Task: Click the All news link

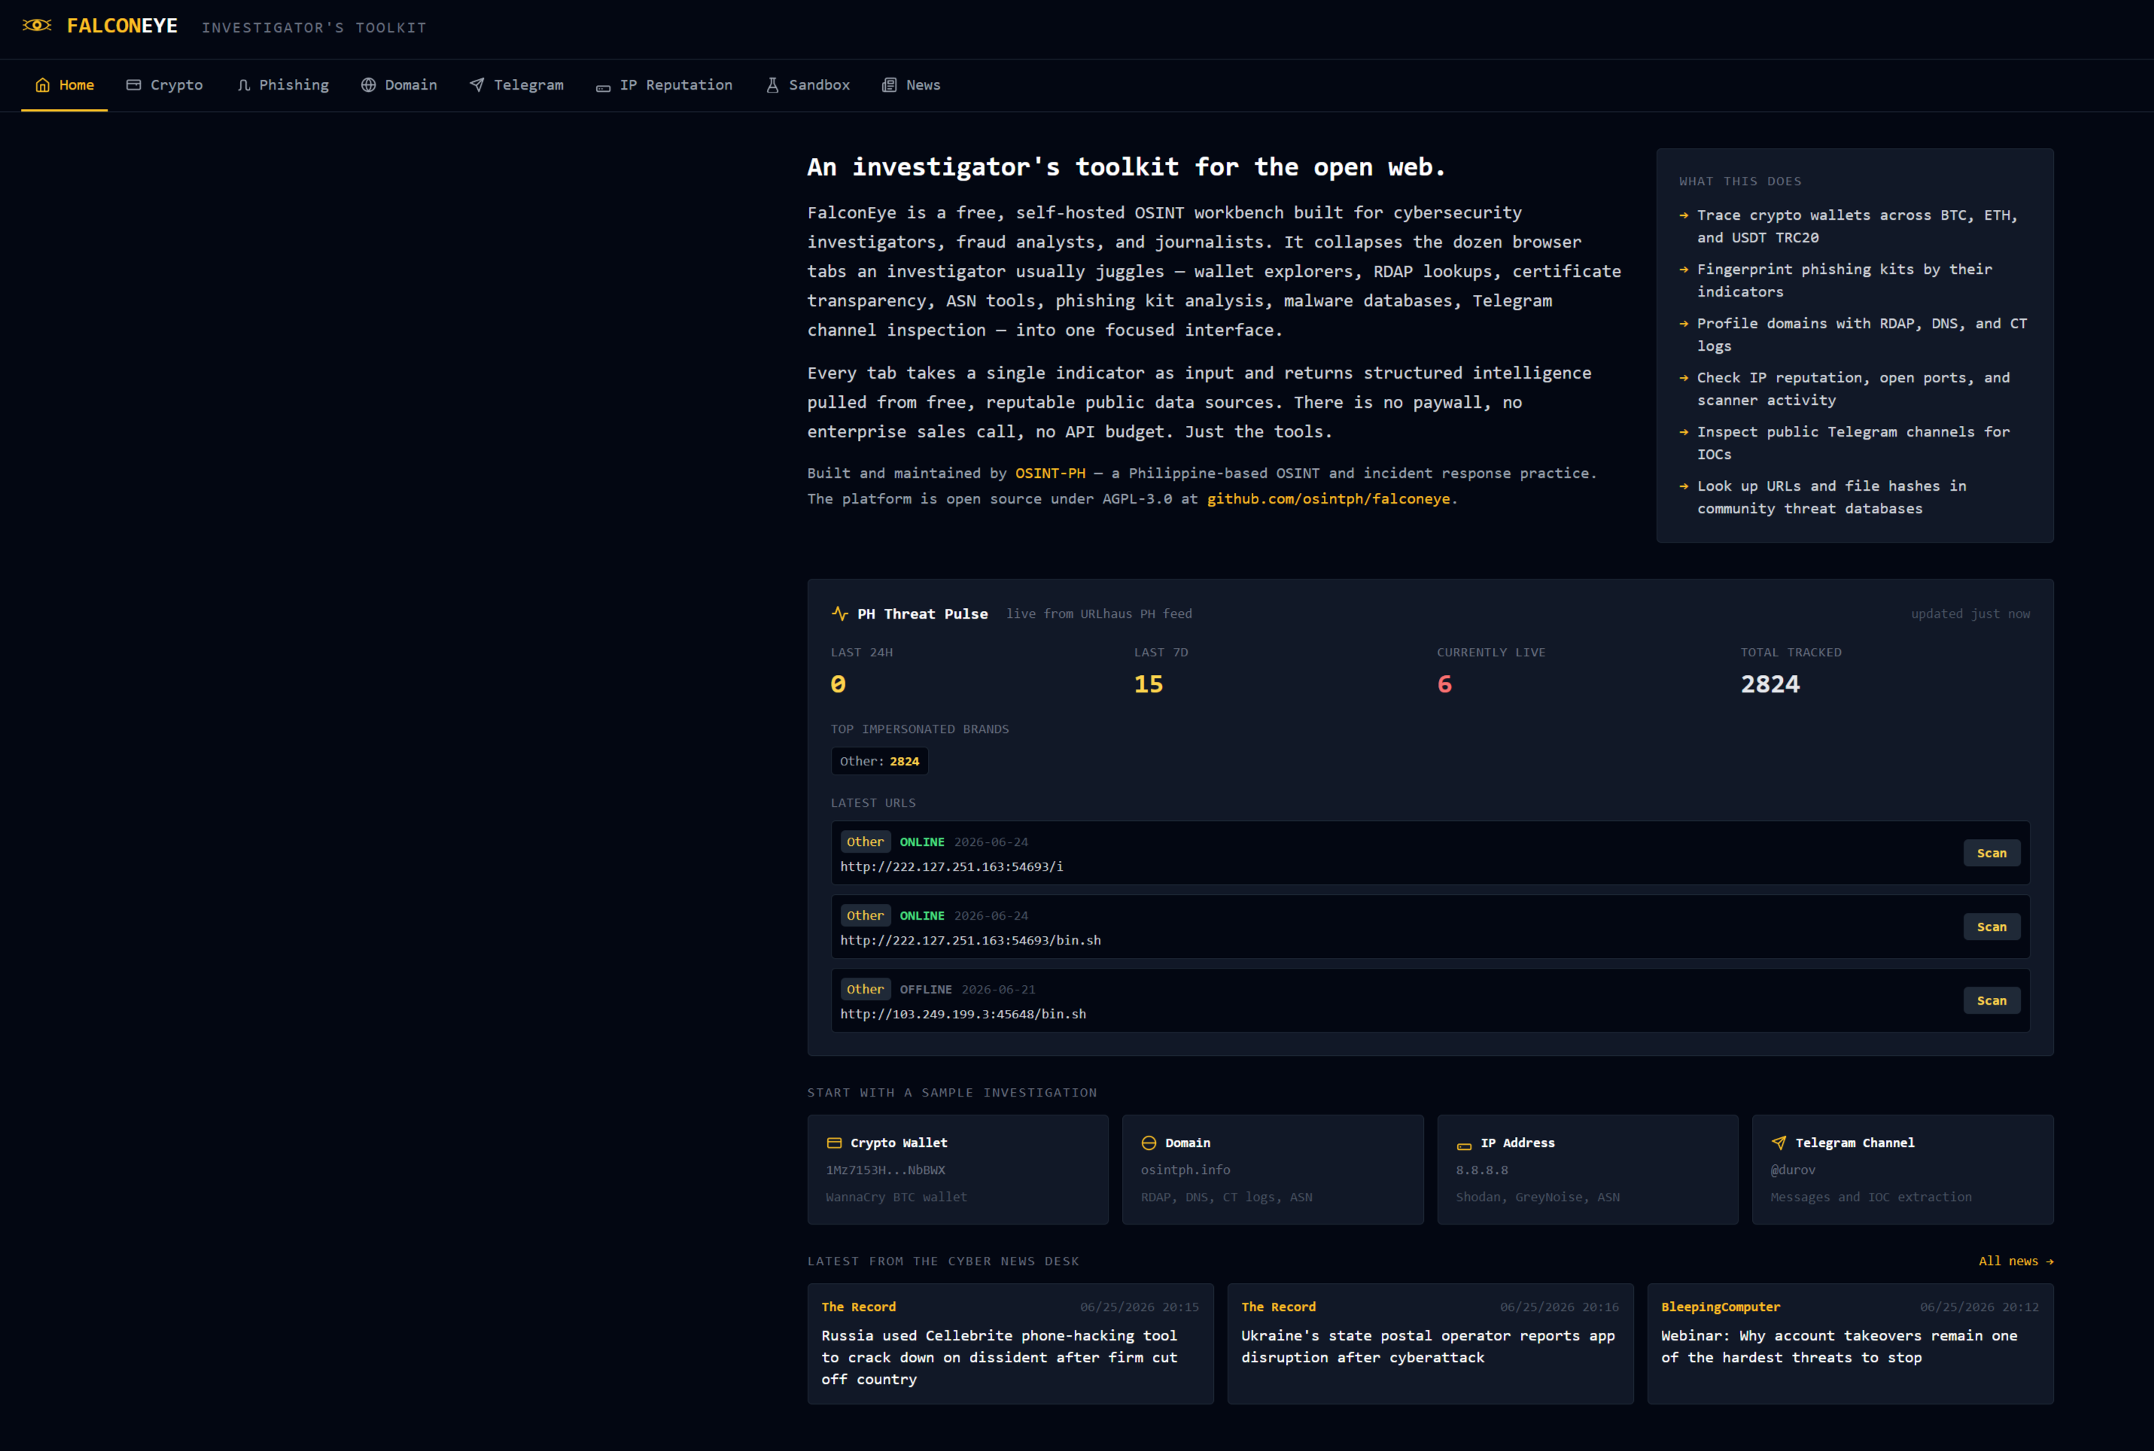Action: click(2016, 1261)
